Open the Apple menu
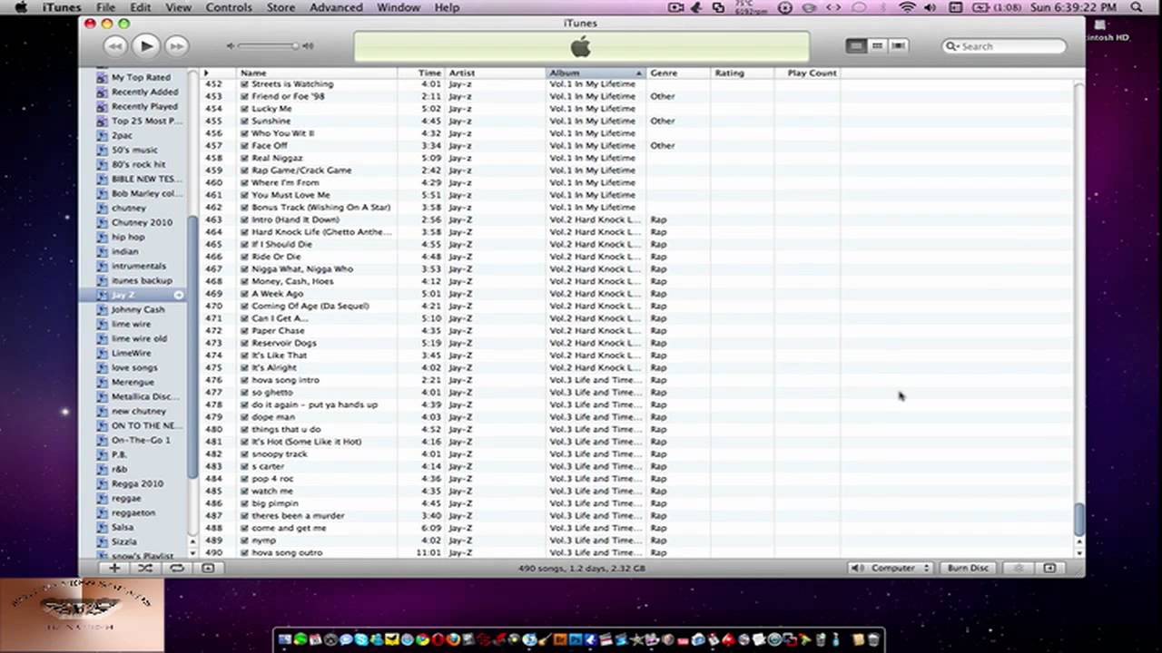The image size is (1162, 653). (x=20, y=7)
